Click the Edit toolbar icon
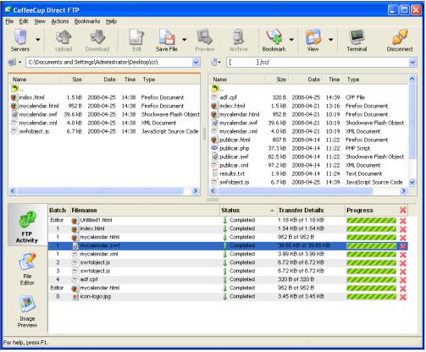The width and height of the screenshot is (426, 352). pos(136,37)
